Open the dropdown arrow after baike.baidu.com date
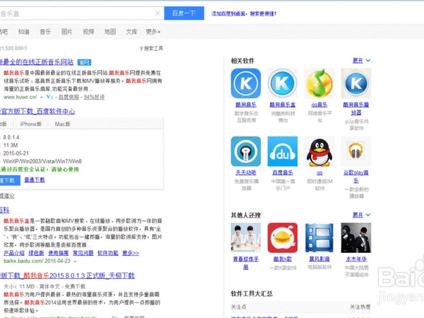 tap(75, 261)
